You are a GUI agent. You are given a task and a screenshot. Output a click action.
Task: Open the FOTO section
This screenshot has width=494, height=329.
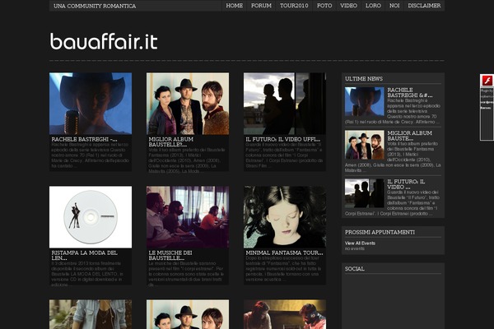click(324, 6)
